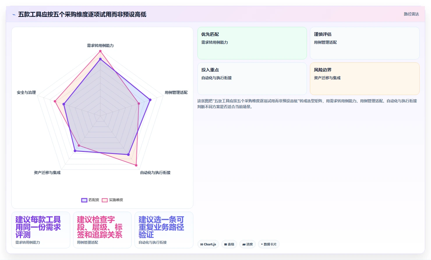Click the 数据卡片 tag chip
431x260 pixels.
[x=269, y=244]
